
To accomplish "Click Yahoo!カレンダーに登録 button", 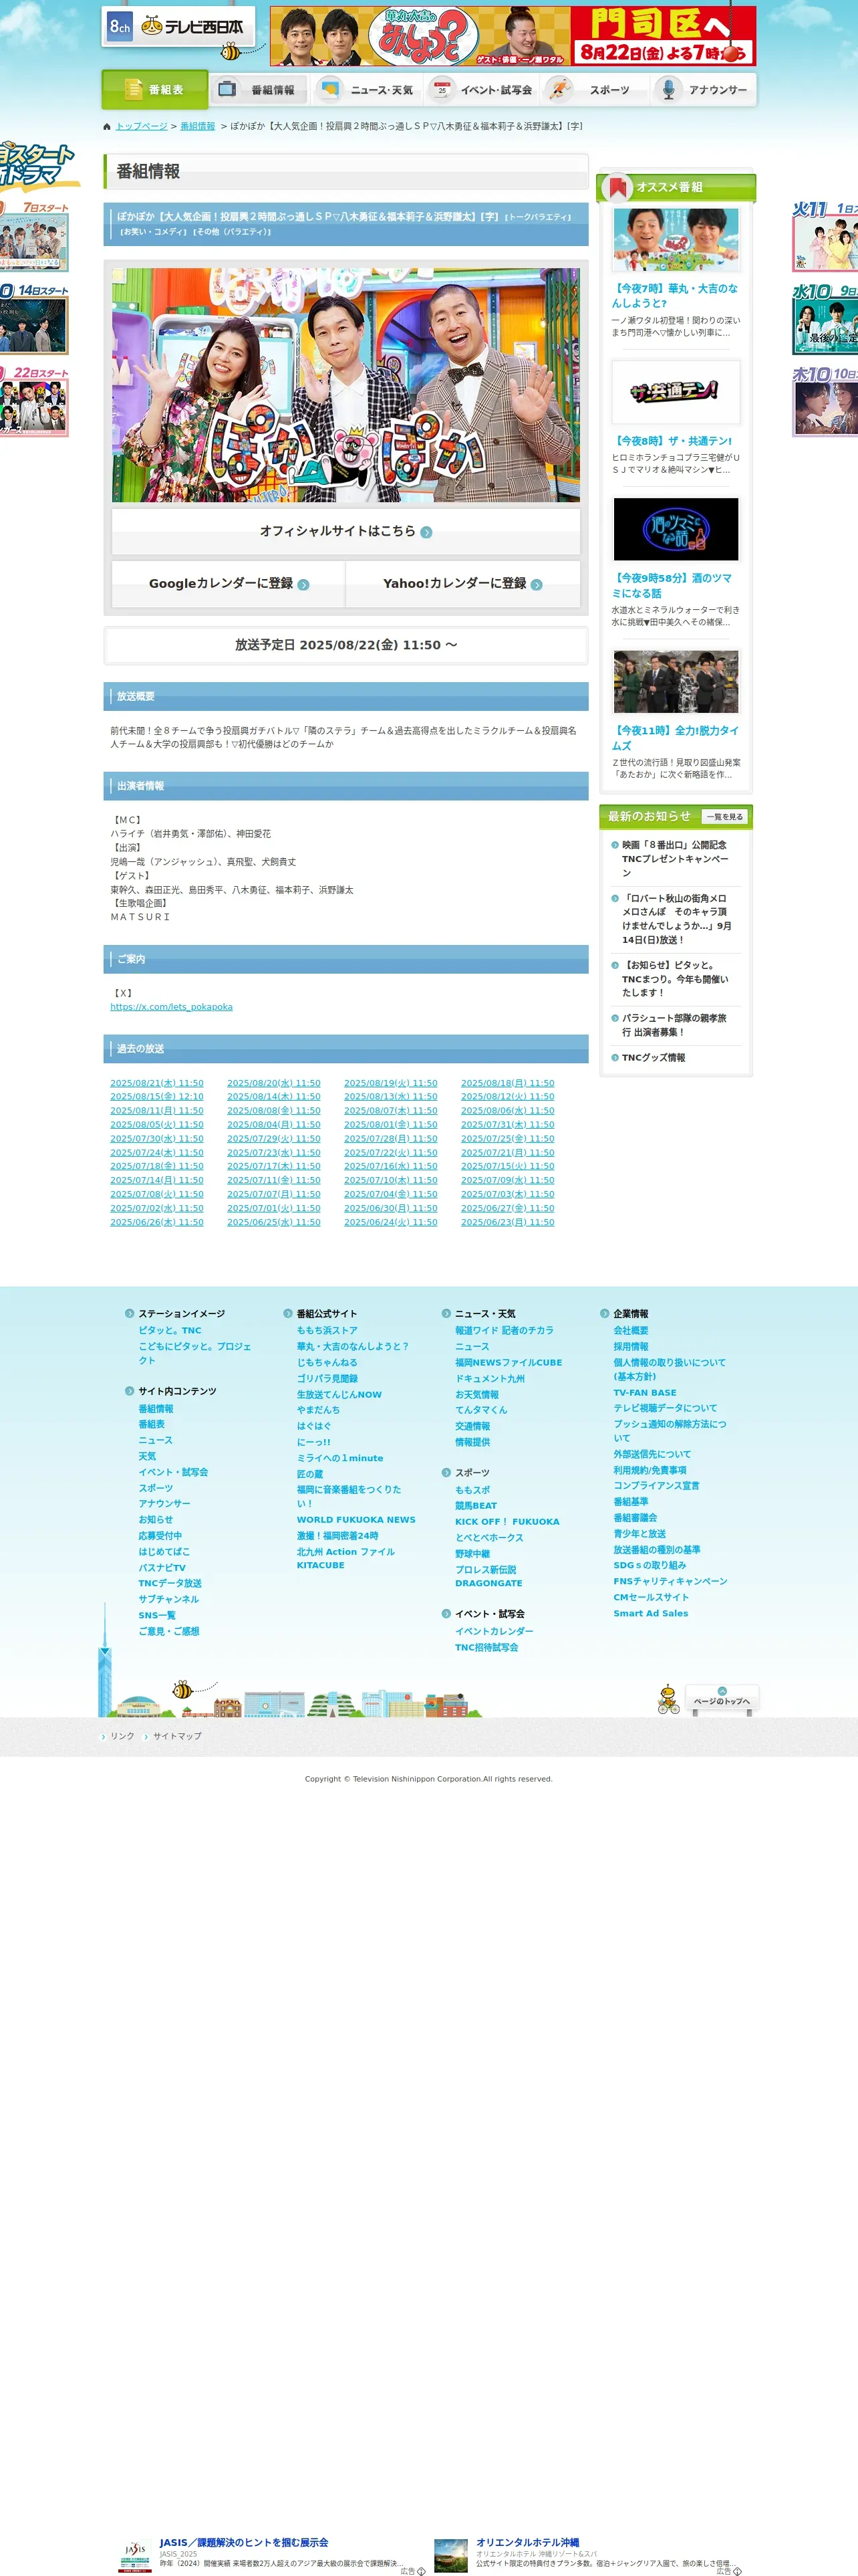I will (x=462, y=584).
